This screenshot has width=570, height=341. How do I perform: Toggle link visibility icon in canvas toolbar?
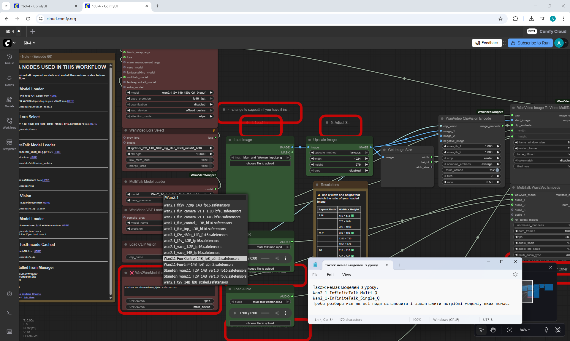pyautogui.click(x=558, y=330)
